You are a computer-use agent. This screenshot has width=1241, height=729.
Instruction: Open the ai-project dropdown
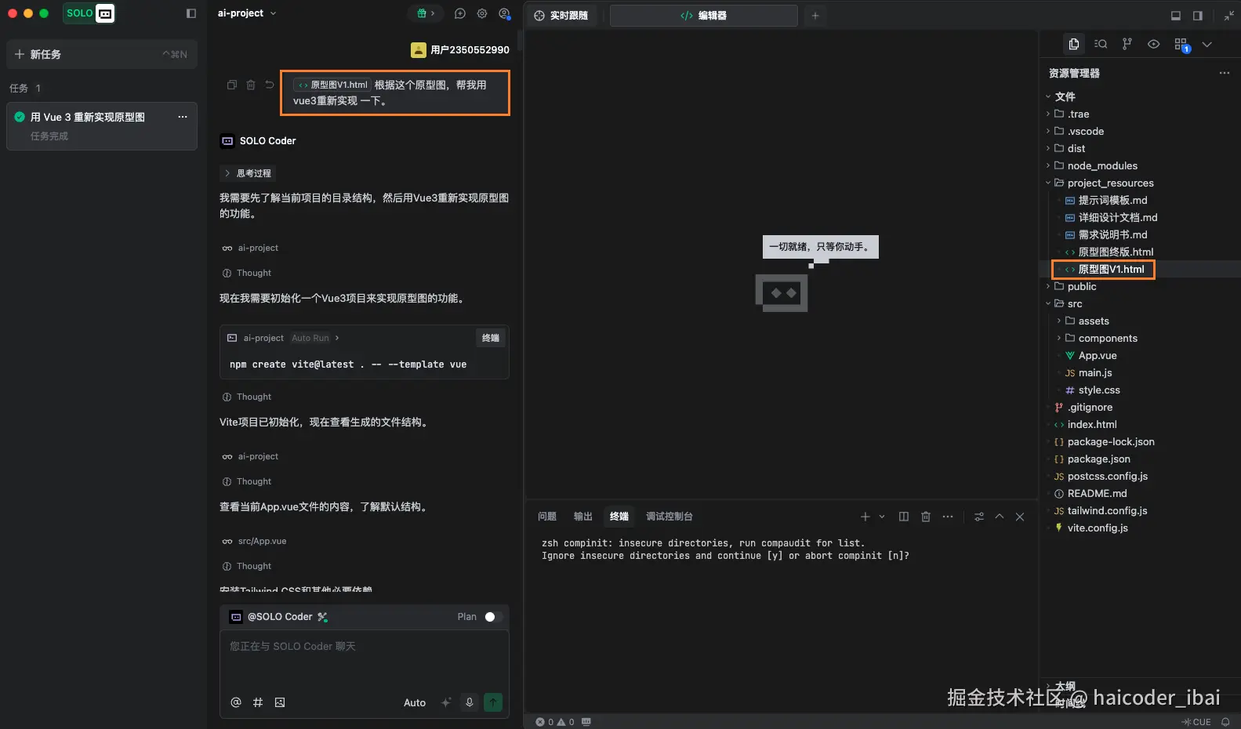247,13
